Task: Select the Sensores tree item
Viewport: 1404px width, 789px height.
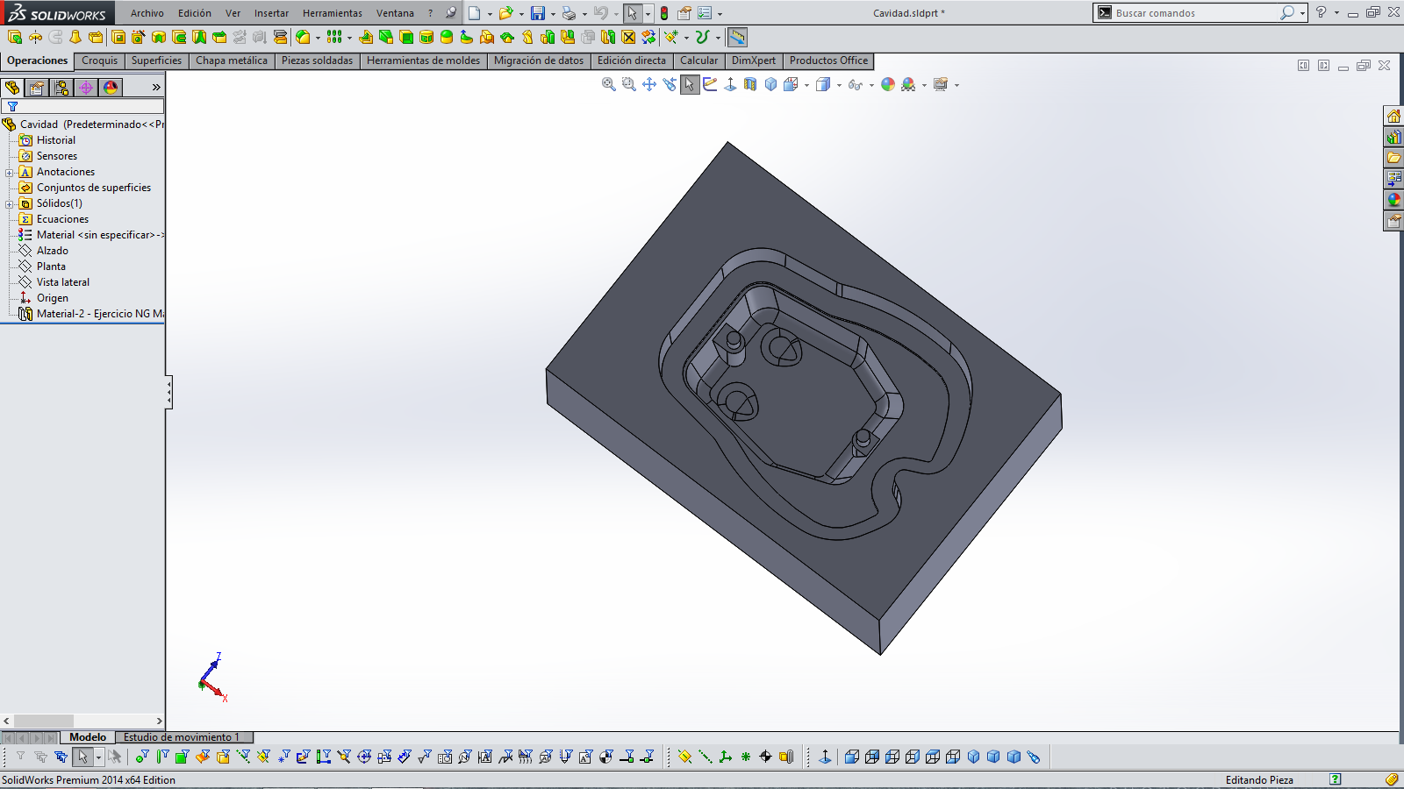Action: 57,156
